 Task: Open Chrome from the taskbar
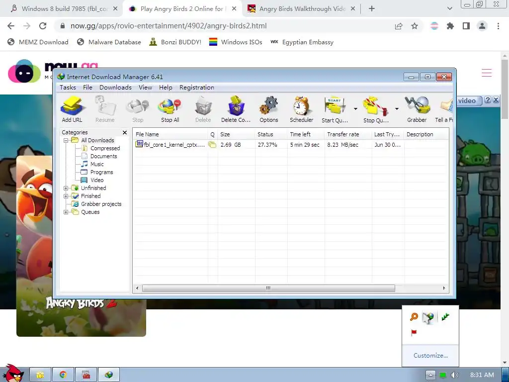click(63, 375)
